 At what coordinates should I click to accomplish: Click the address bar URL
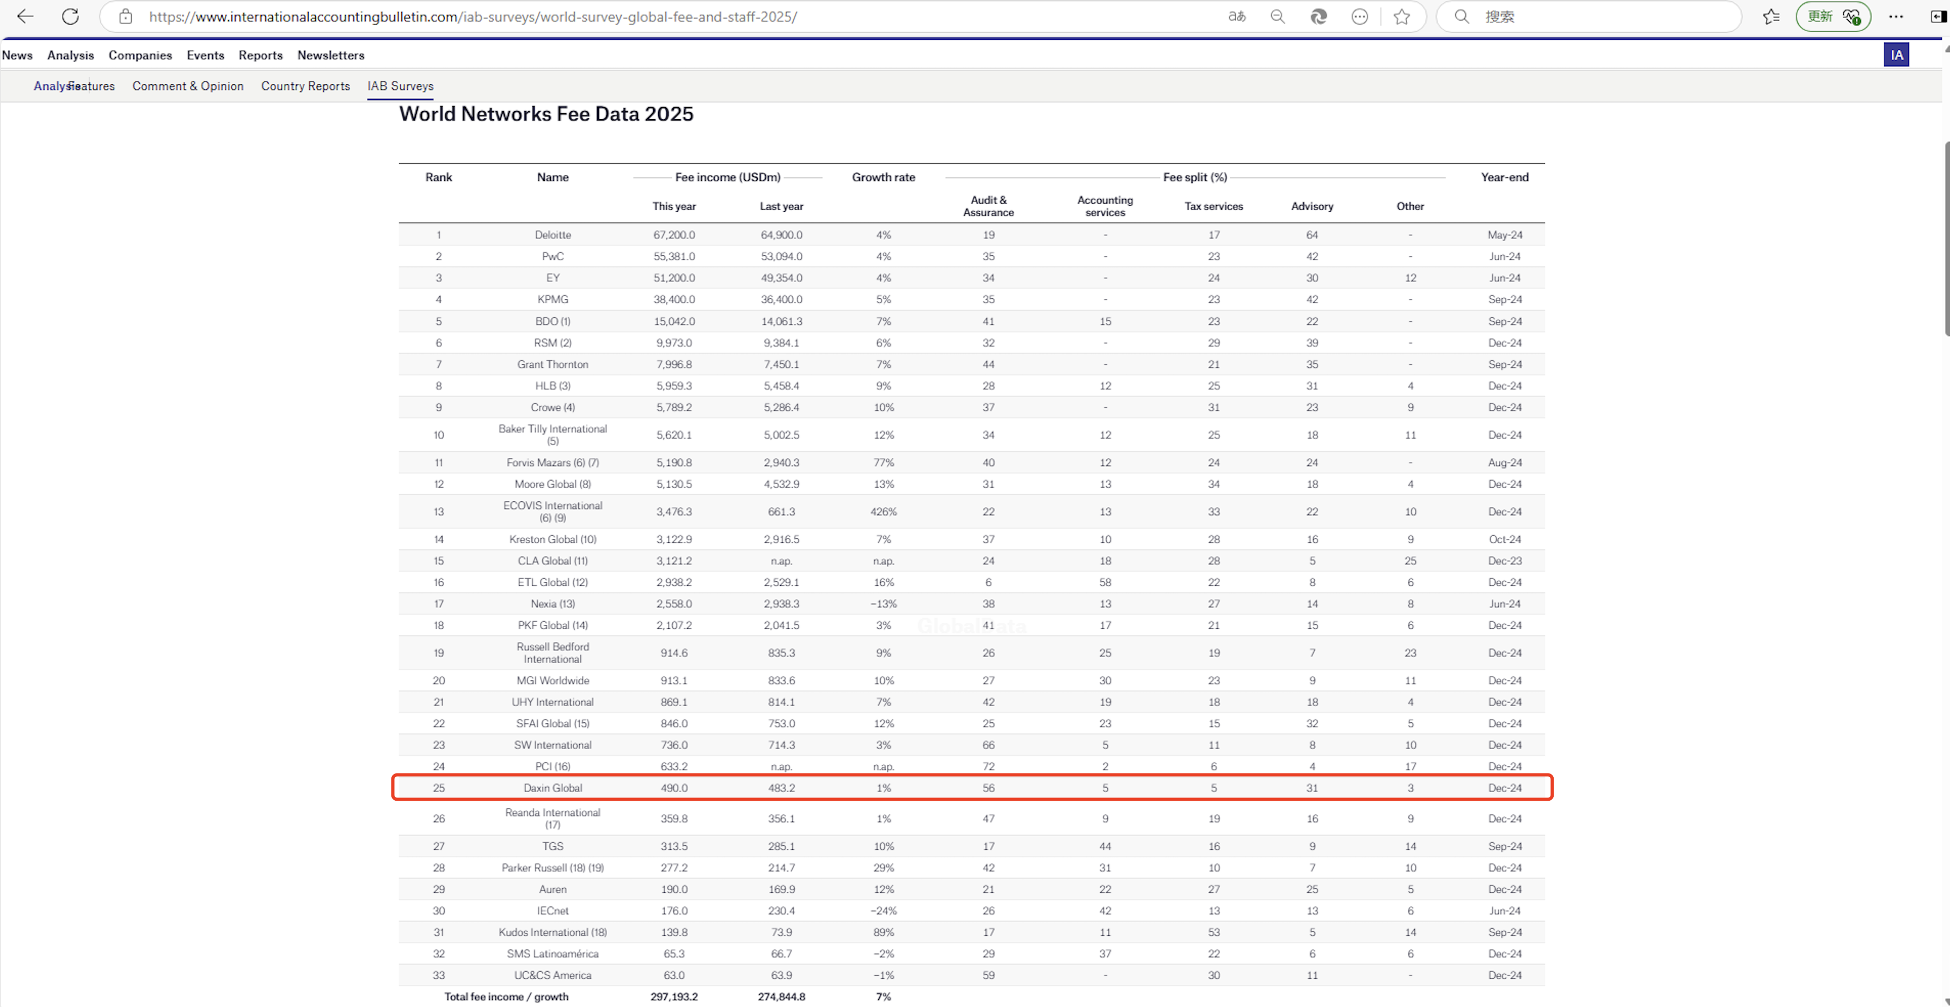point(473,16)
